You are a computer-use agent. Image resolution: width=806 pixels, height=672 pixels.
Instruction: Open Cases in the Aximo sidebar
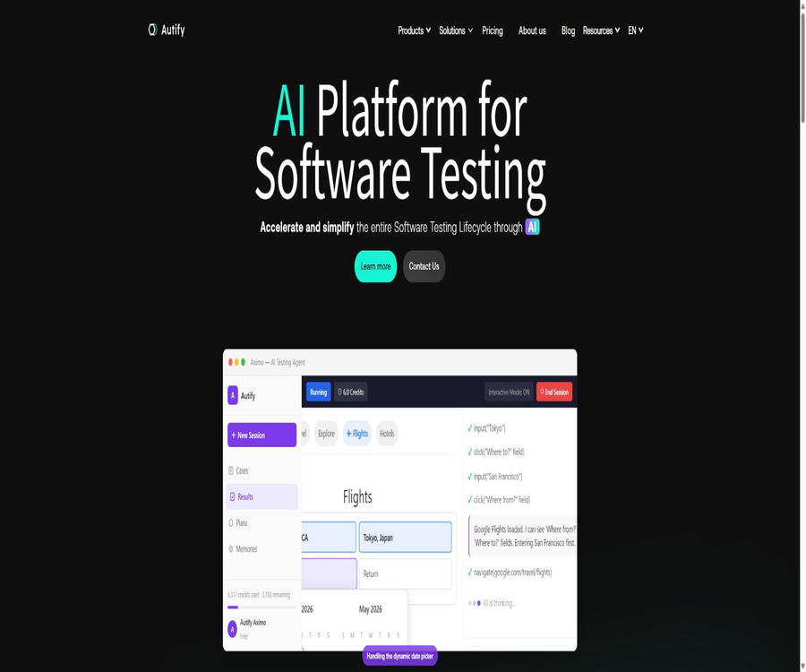[x=262, y=470]
